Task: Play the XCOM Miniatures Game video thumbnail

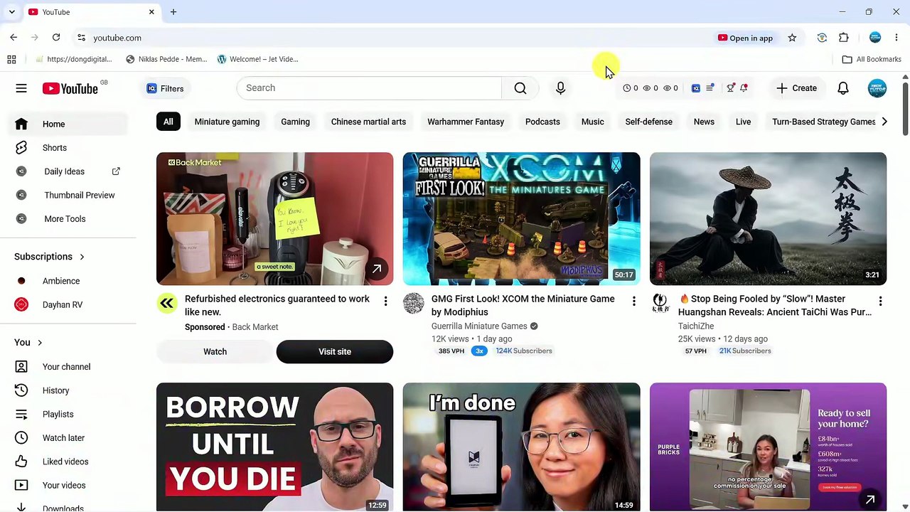Action: click(x=521, y=219)
